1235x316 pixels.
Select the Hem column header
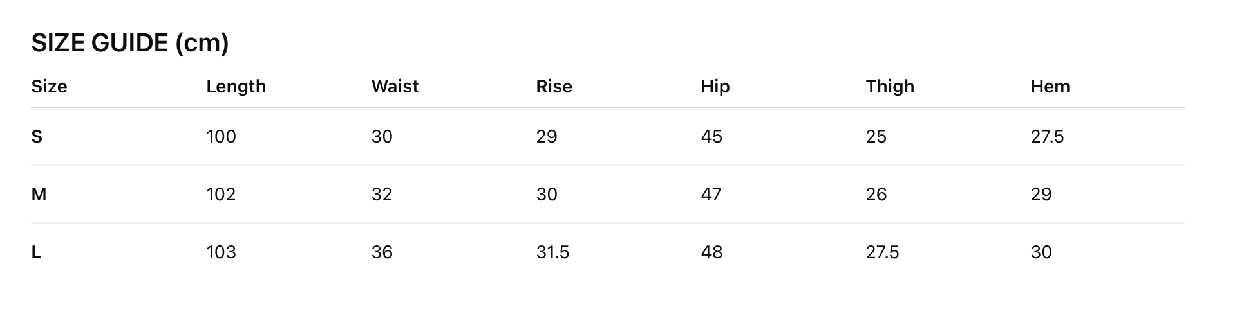1050,86
